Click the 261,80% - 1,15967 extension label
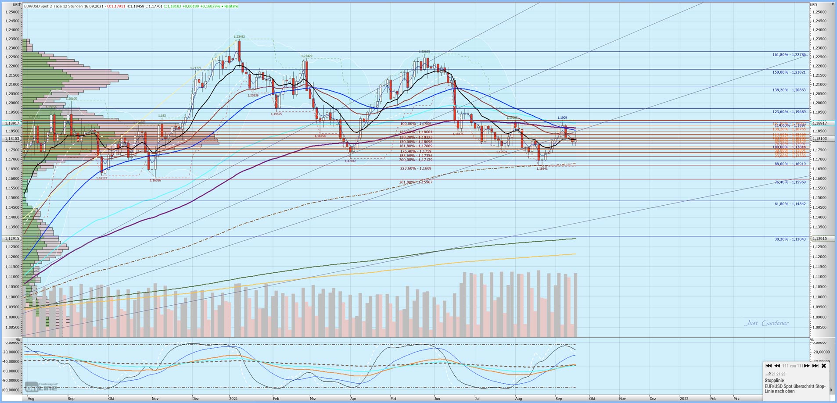 pyautogui.click(x=416, y=182)
